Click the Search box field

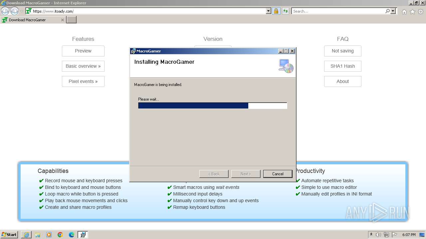[338, 11]
